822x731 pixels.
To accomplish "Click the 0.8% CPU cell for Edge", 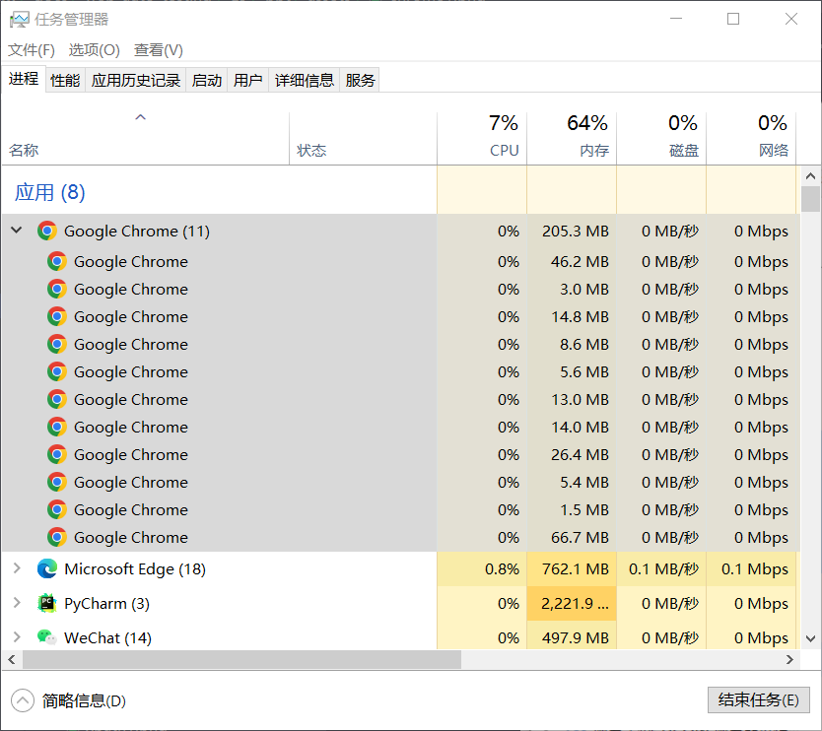I will (482, 569).
